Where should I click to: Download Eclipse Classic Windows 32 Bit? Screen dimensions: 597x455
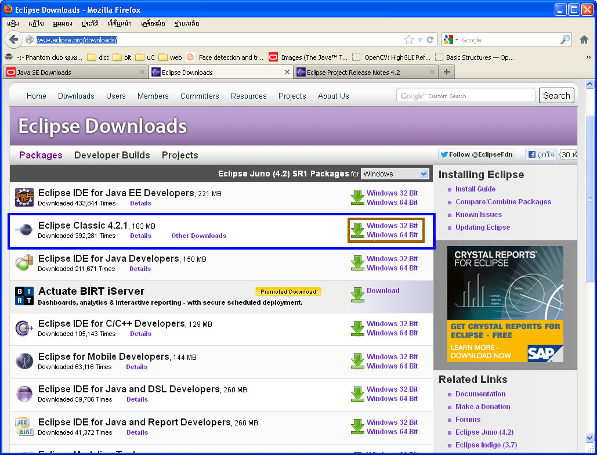click(392, 225)
